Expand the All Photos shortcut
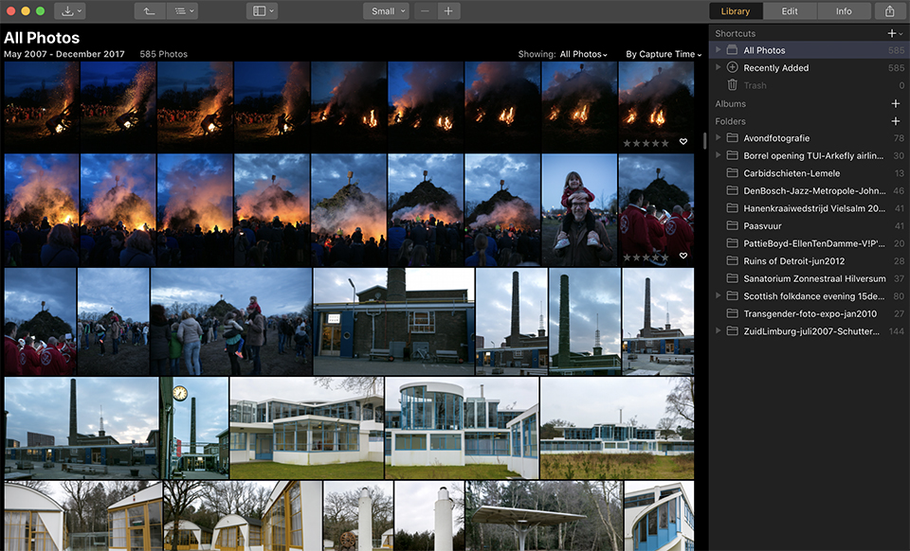This screenshot has width=910, height=551. click(719, 50)
